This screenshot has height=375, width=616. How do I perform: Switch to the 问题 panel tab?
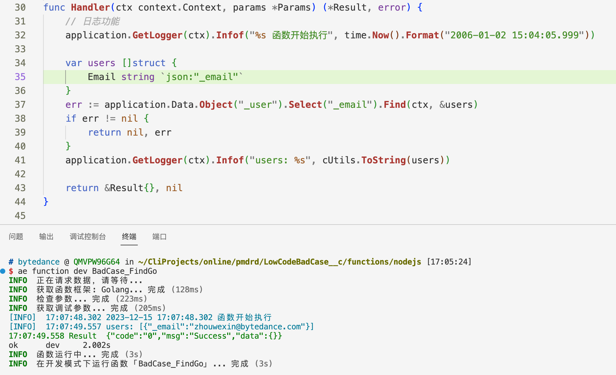[x=16, y=236]
